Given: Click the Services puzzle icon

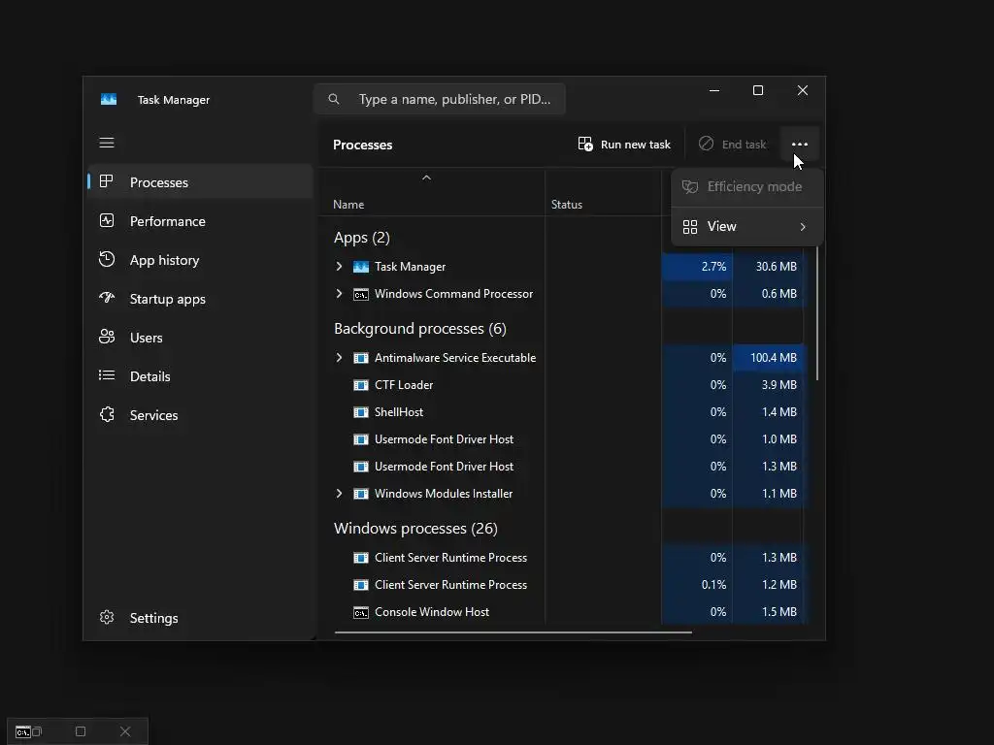Looking at the screenshot, I should (107, 414).
